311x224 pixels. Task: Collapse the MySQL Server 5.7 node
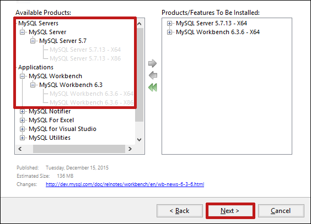click(x=33, y=41)
